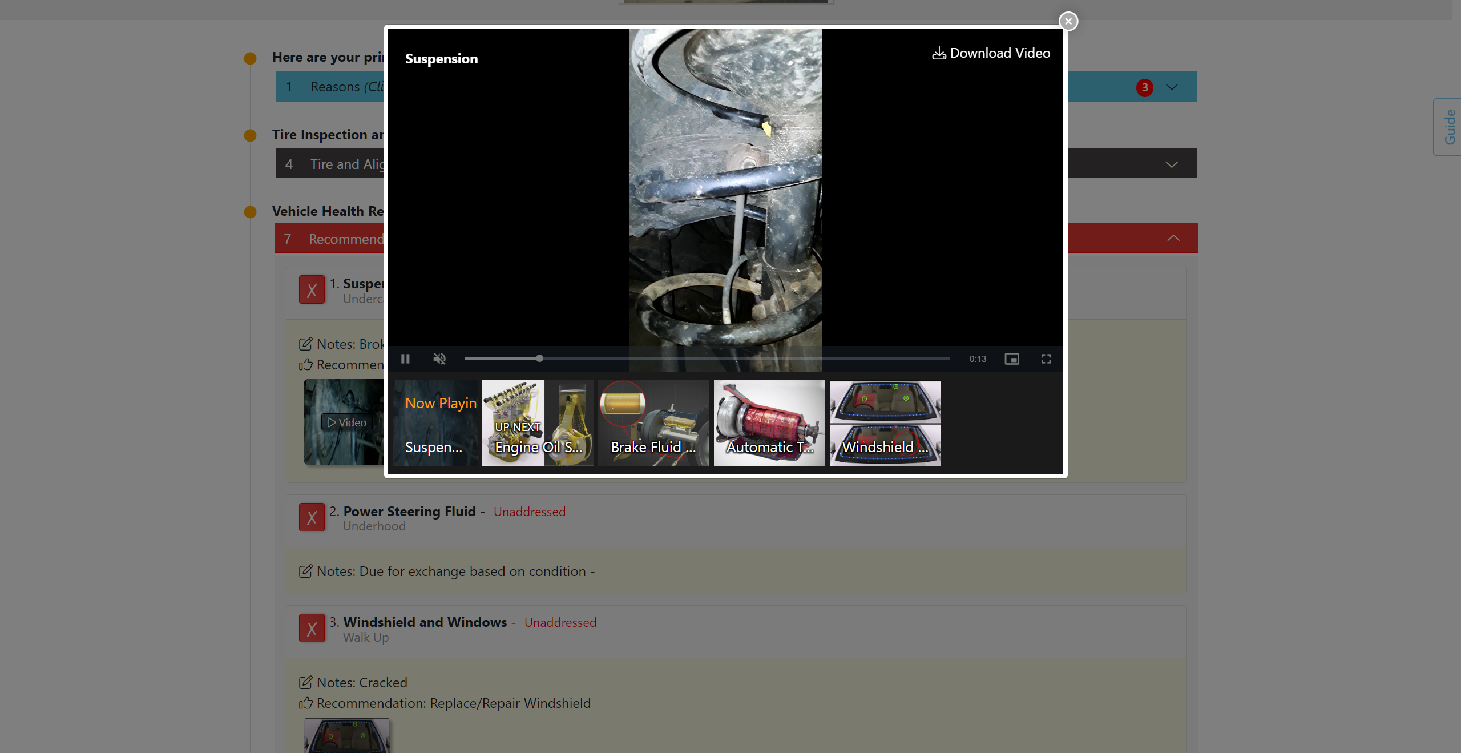Click the red X on Power Steering Fluid

pos(312,518)
